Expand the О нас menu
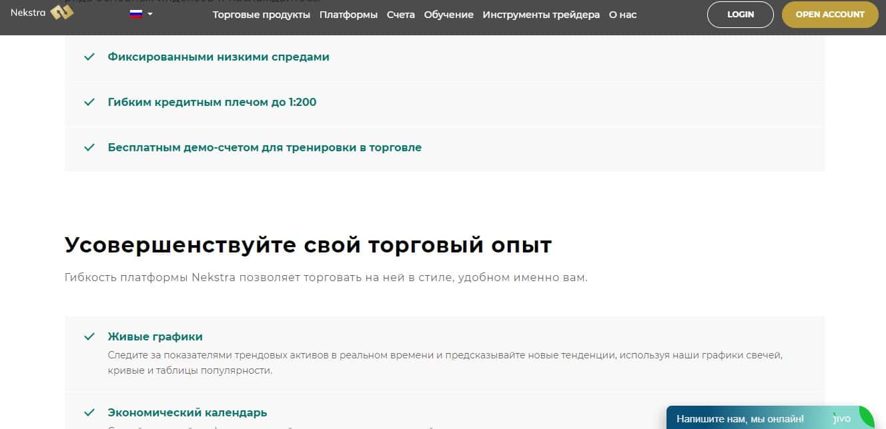The width and height of the screenshot is (886, 429). click(622, 15)
